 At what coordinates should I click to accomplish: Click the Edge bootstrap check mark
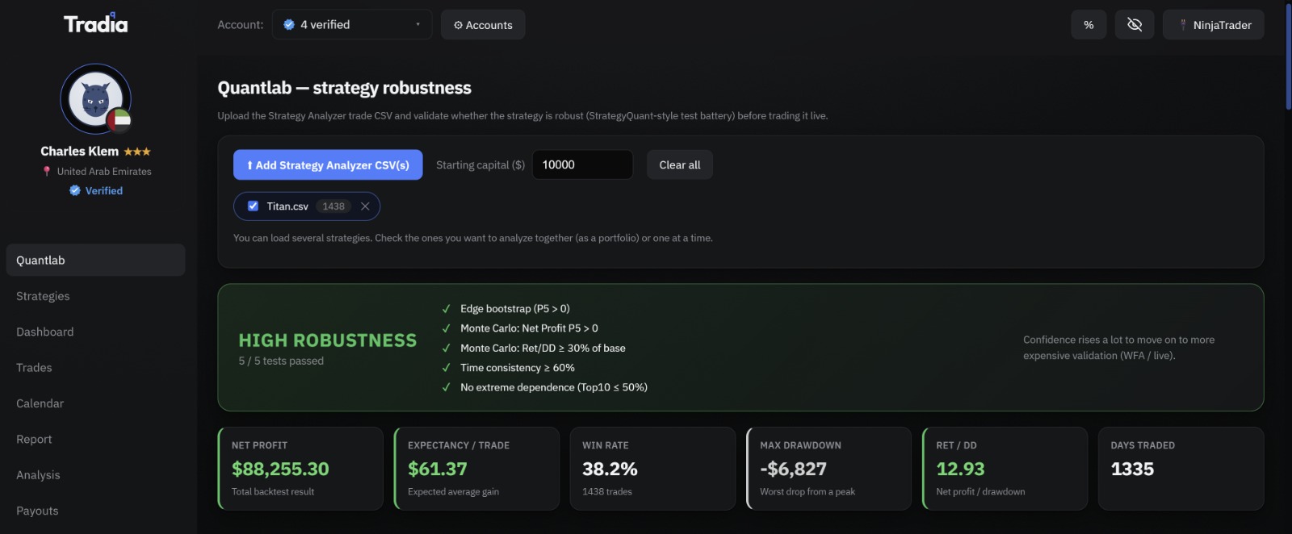pos(446,309)
